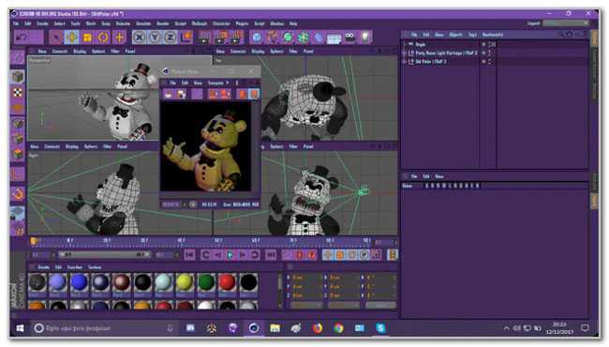609x347 pixels.
Task: Add a light object from toolbar
Action: pyautogui.click(x=365, y=38)
